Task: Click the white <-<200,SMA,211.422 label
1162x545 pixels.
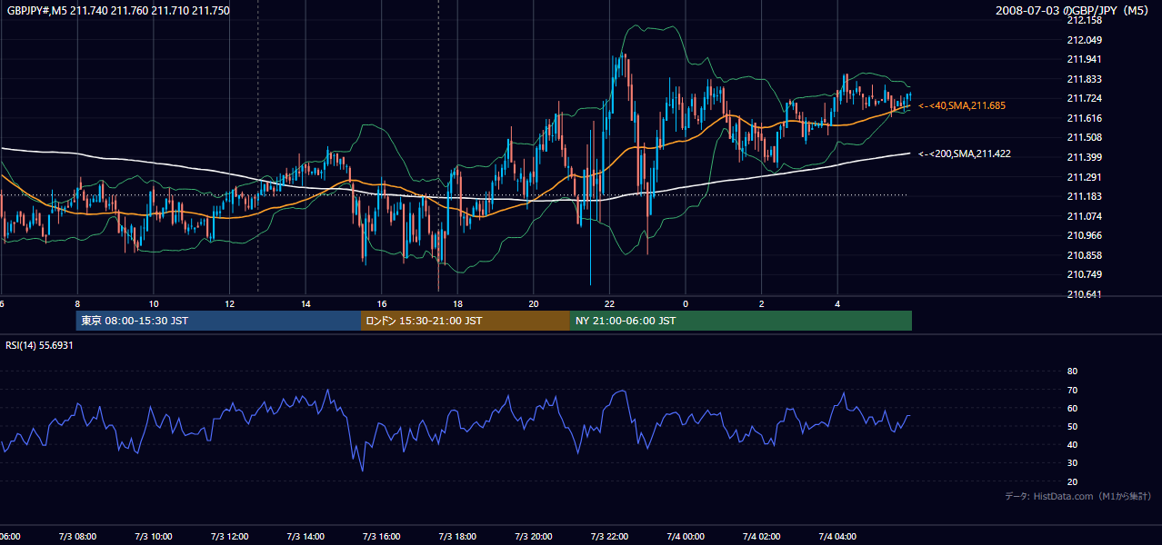Action: (x=965, y=154)
